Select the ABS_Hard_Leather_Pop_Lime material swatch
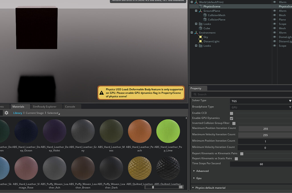Image resolution: width=292 pixels, height=193 pixels. (168, 131)
